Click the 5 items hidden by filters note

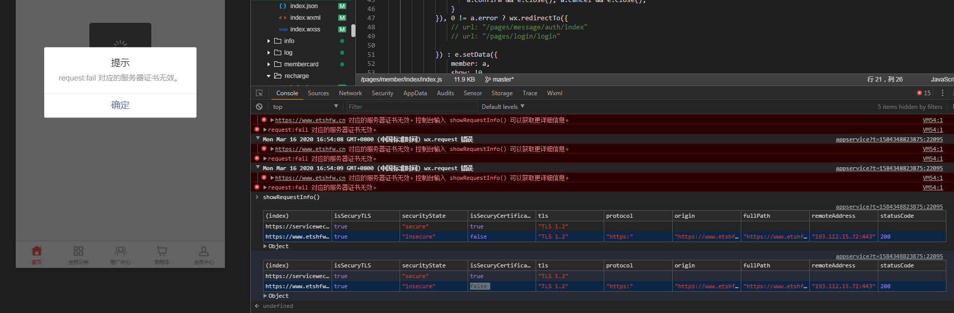pyautogui.click(x=910, y=107)
